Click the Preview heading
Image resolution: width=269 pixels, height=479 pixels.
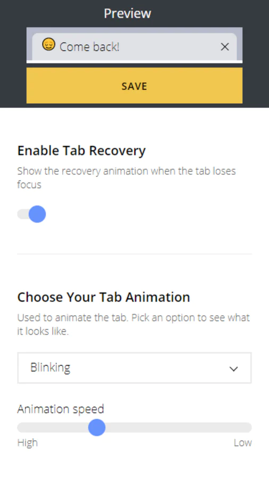click(128, 13)
